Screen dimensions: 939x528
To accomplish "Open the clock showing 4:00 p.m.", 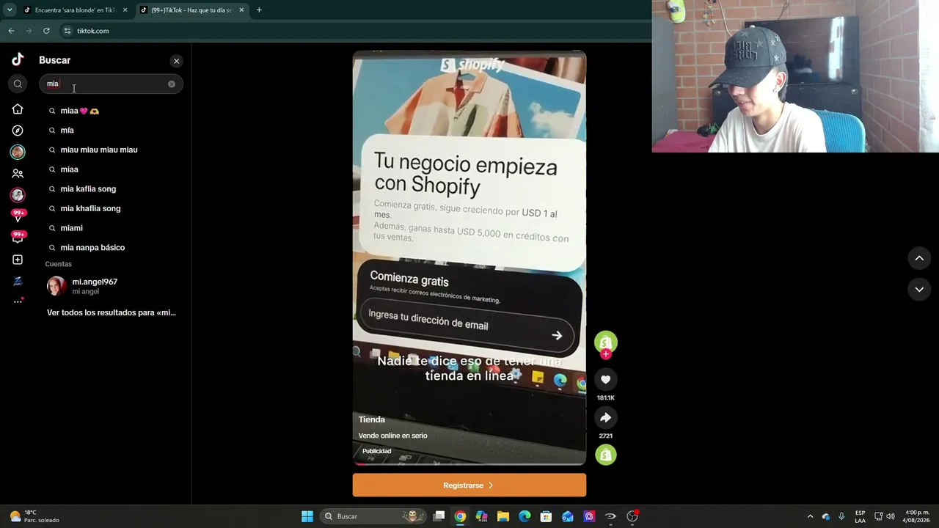I will [917, 516].
